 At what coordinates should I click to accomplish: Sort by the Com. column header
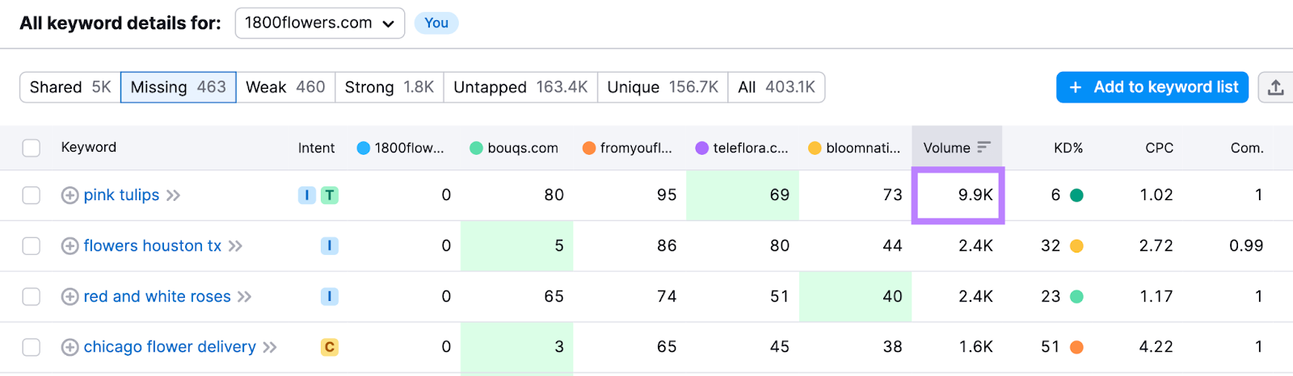[1247, 148]
